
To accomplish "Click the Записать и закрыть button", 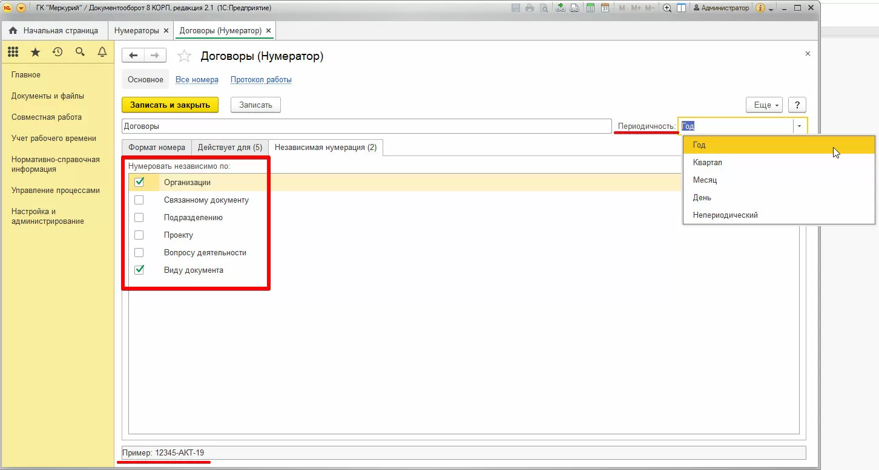I will (170, 105).
